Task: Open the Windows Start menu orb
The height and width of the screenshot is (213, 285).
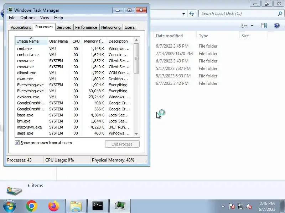Action: [10, 206]
